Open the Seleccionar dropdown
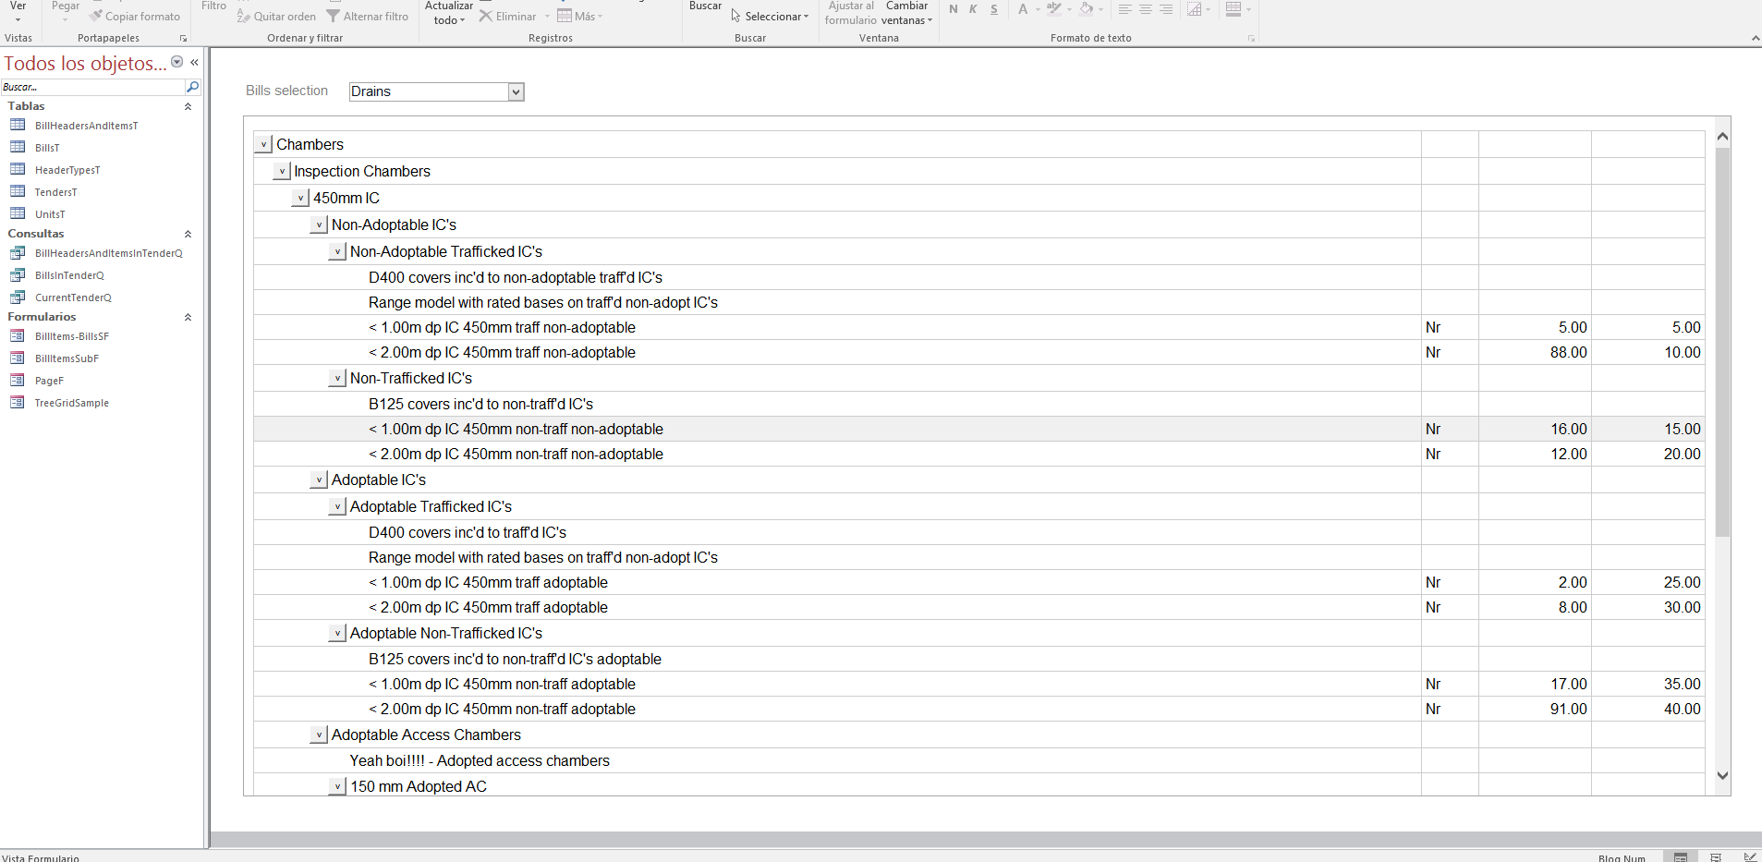 click(770, 17)
